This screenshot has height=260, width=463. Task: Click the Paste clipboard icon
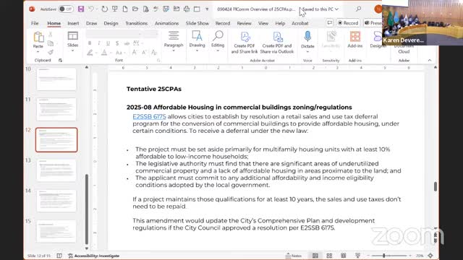coord(38,37)
